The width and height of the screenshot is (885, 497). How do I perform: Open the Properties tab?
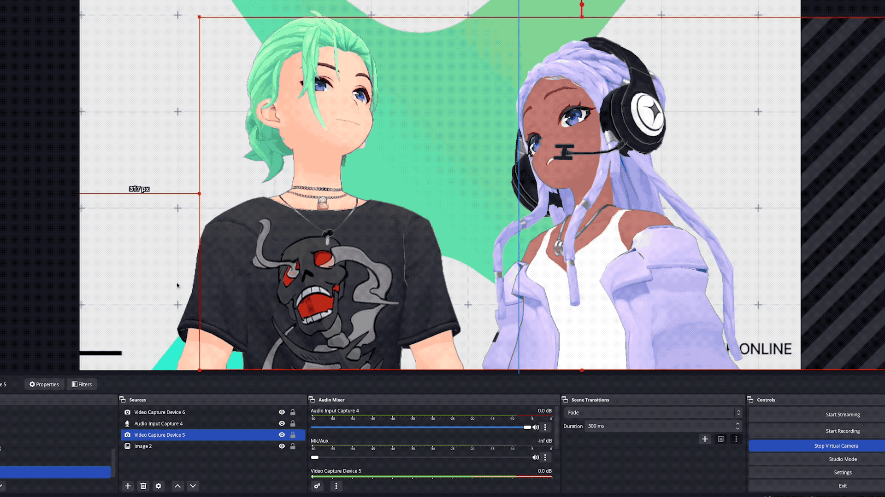pyautogui.click(x=44, y=384)
